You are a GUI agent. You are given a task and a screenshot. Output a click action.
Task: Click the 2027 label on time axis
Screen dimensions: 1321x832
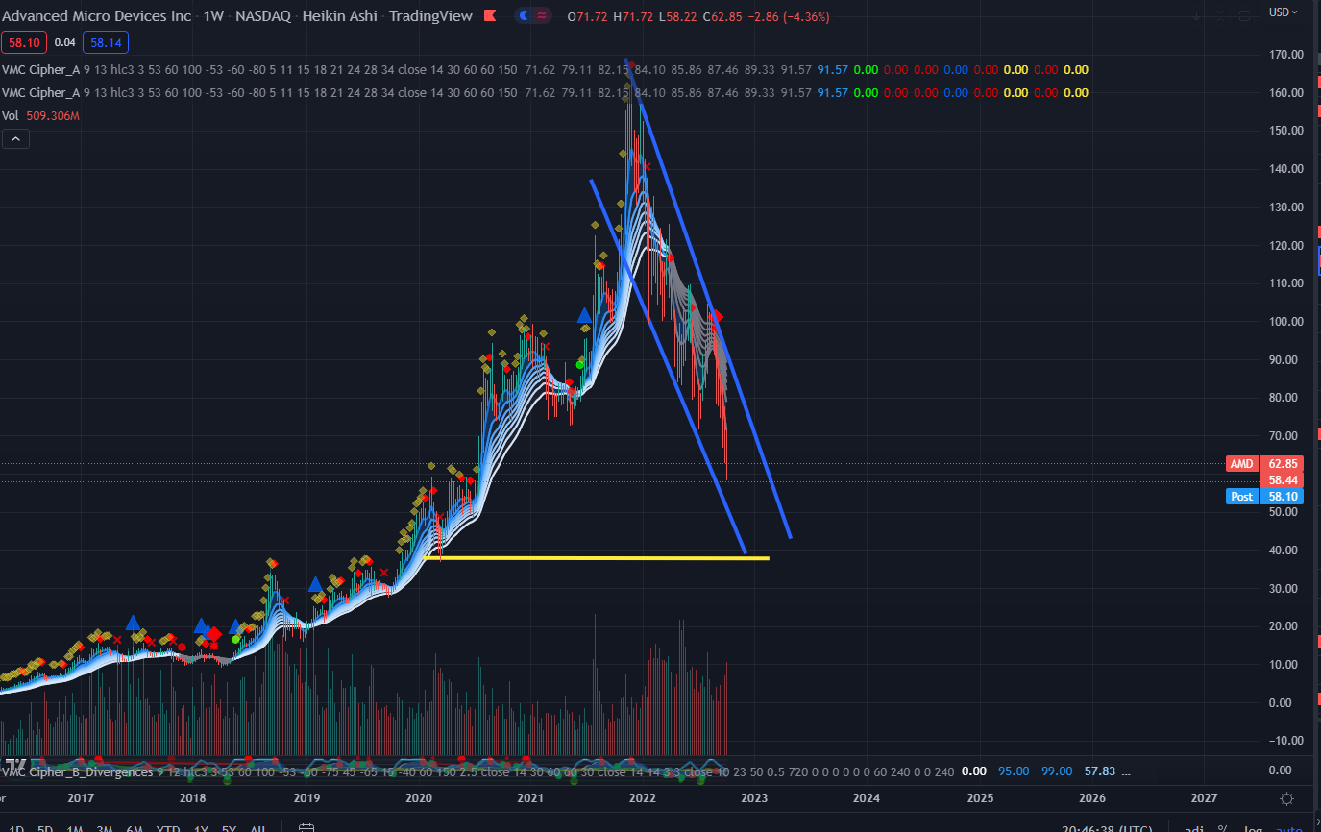click(1204, 798)
